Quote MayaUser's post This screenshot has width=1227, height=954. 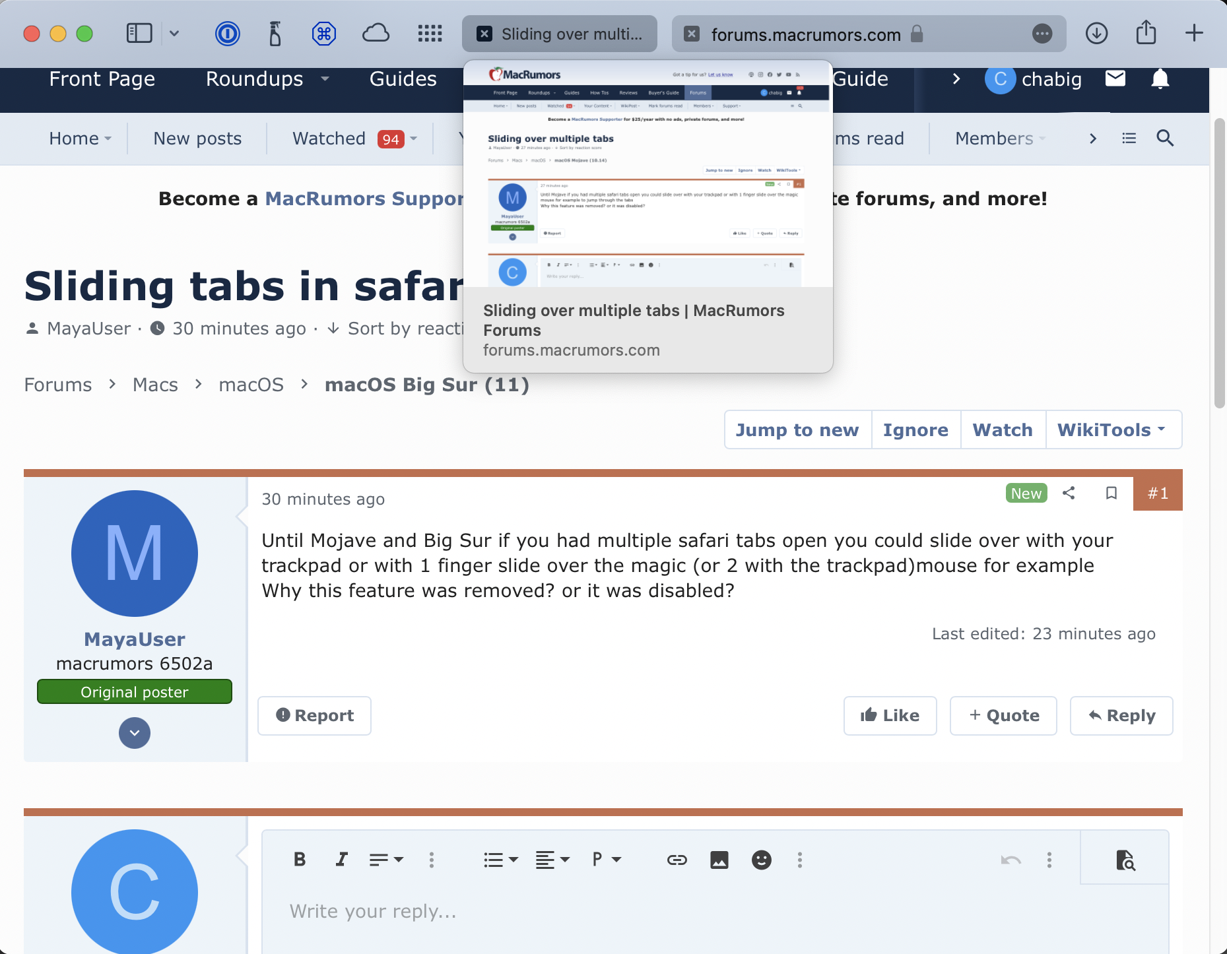(1003, 716)
